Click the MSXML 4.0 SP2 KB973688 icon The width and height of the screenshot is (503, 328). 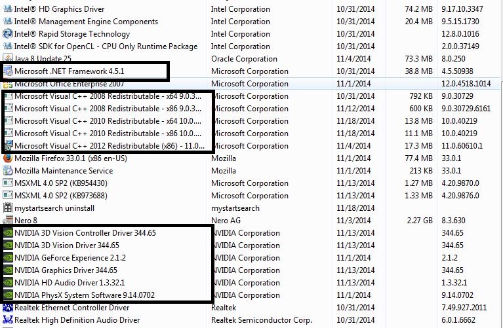click(7, 196)
